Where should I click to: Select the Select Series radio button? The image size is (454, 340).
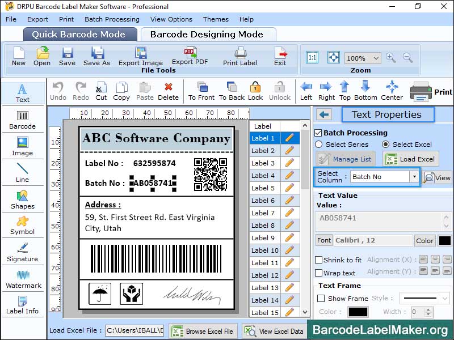pos(320,145)
